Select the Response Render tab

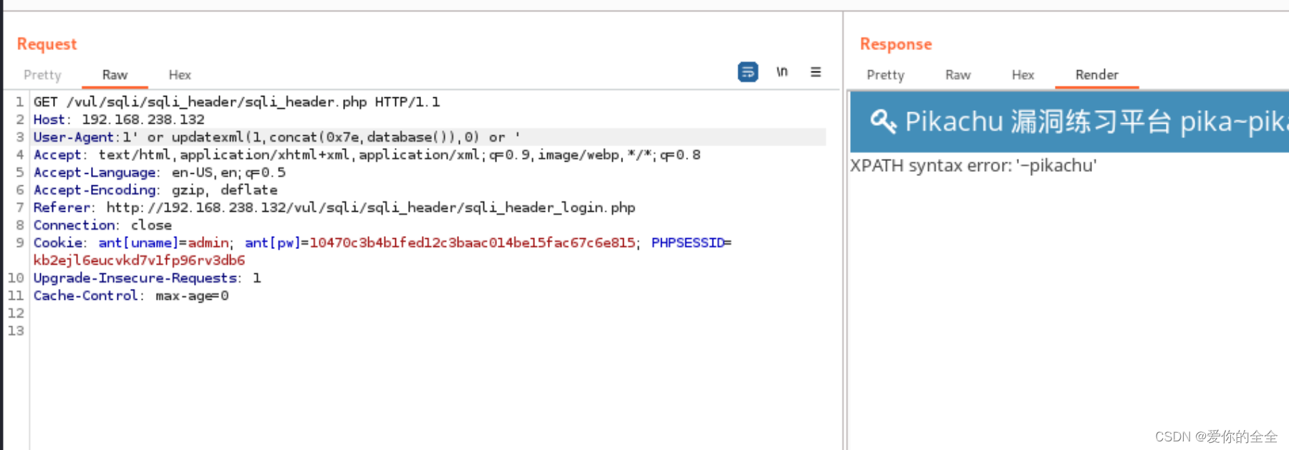coord(1096,75)
